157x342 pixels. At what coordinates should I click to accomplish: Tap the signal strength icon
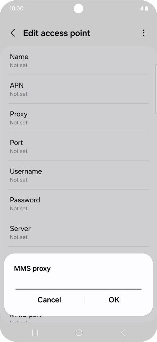click(x=141, y=9)
